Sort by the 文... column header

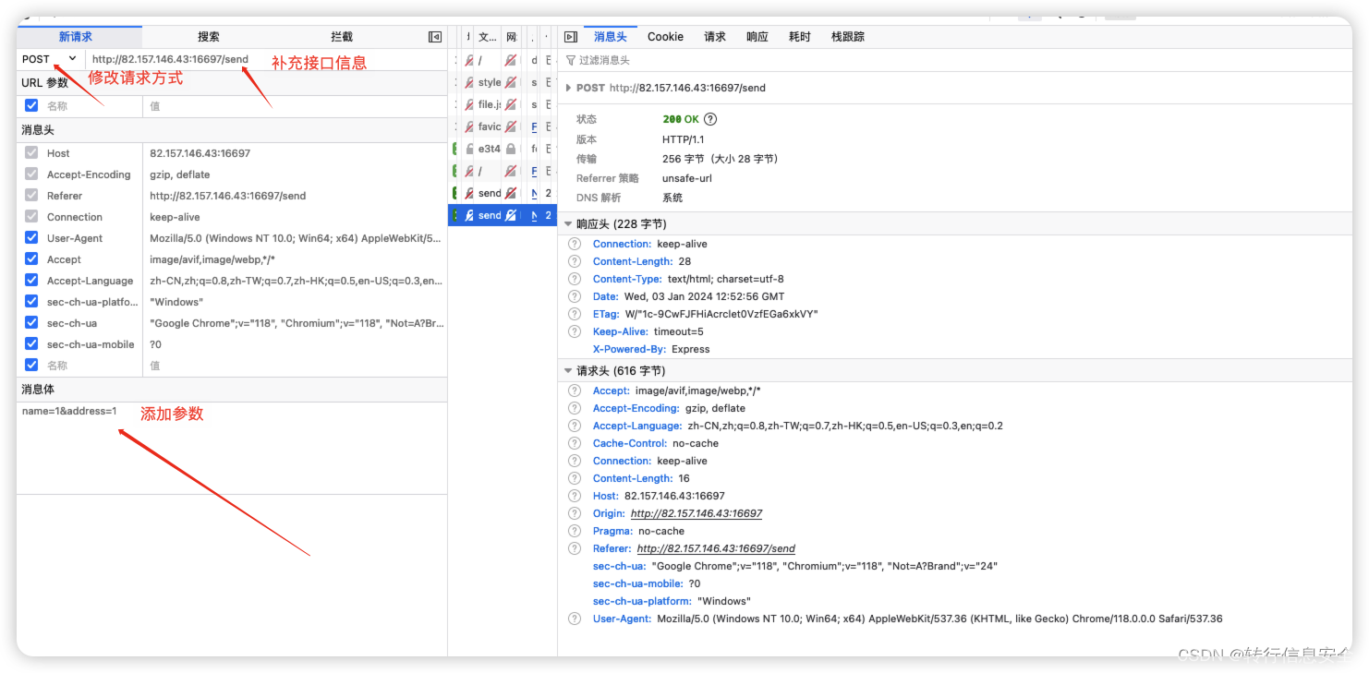click(x=488, y=37)
